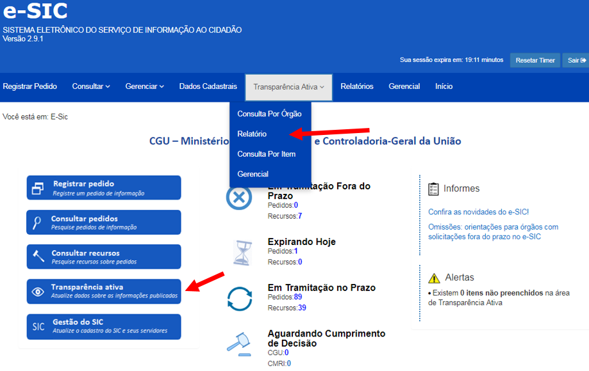The height and width of the screenshot is (371, 589).
Task: Click the Alertas heading text
Action: (x=460, y=278)
